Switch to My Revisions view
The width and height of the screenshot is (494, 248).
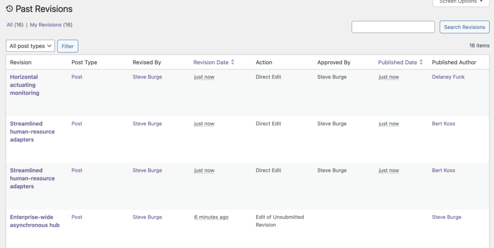coord(46,25)
